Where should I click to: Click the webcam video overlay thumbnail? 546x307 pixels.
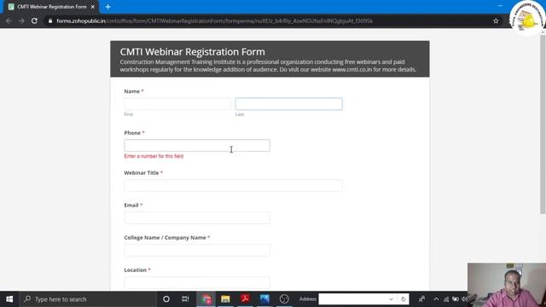pyautogui.click(x=507, y=285)
